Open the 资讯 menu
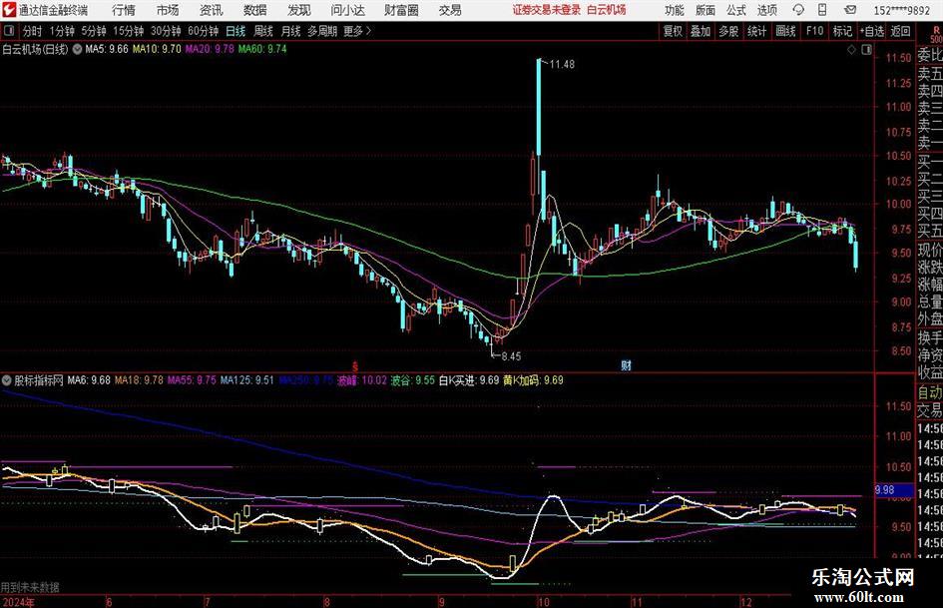Viewport: 943px width, 608px height. click(x=212, y=10)
